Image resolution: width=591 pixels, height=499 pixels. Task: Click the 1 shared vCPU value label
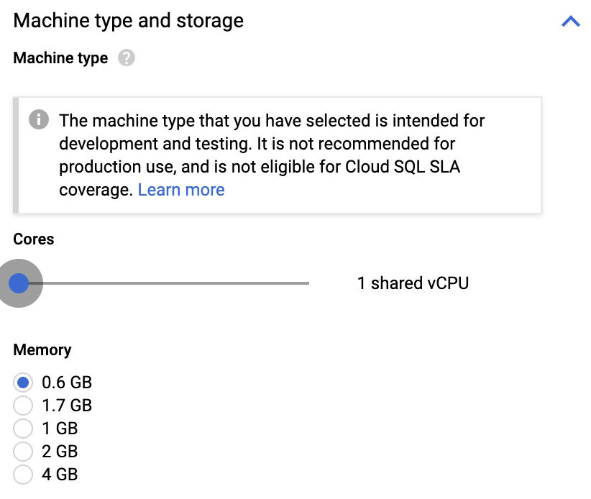pos(413,283)
